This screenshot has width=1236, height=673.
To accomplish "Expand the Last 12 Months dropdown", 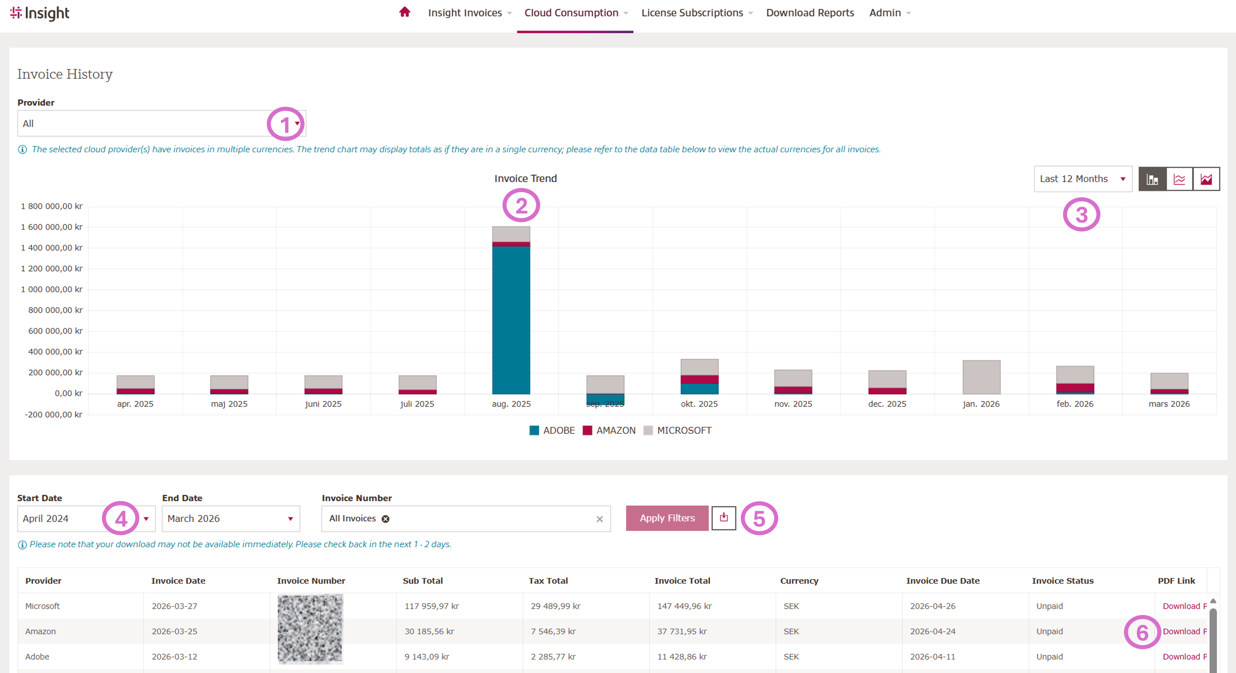I will pos(1082,179).
